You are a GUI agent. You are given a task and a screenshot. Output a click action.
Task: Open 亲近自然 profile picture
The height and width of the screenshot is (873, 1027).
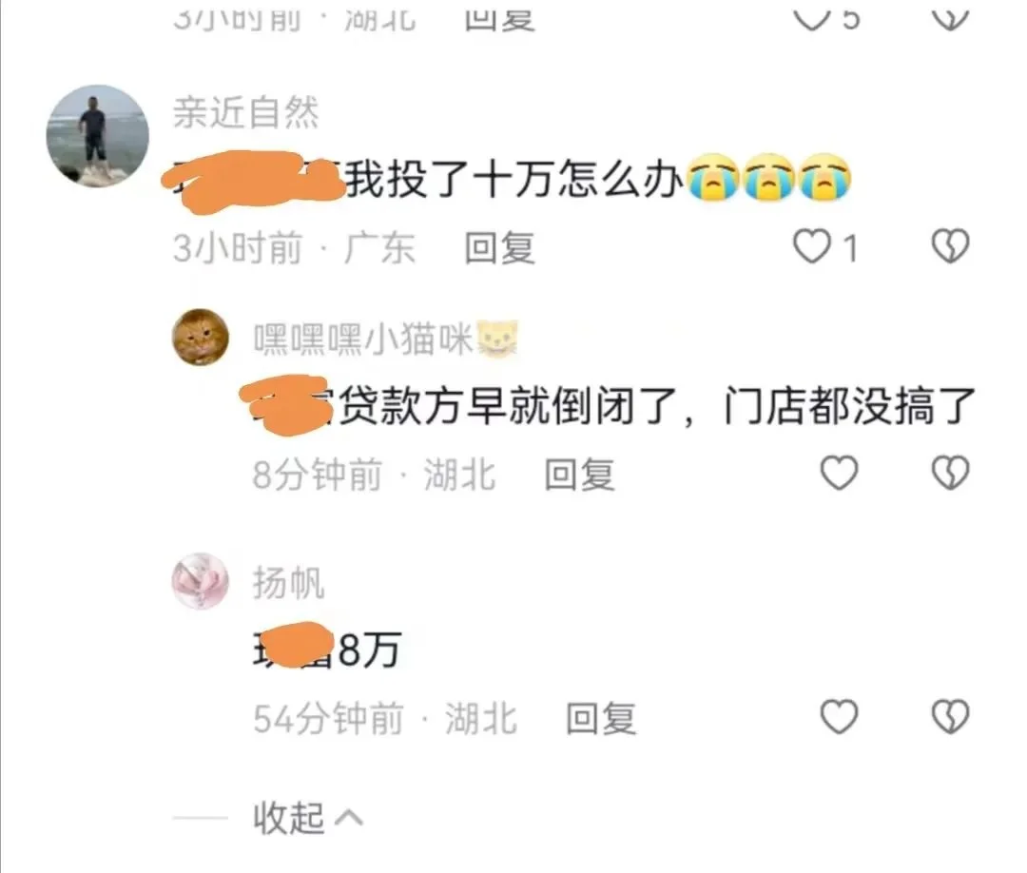[98, 136]
